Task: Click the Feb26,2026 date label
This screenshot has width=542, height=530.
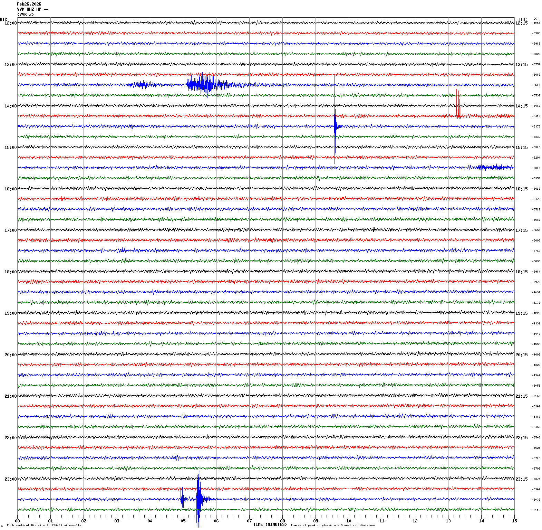Action: click(29, 4)
